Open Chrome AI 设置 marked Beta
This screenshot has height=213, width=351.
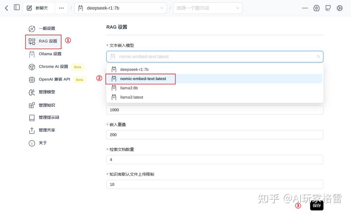click(x=53, y=67)
